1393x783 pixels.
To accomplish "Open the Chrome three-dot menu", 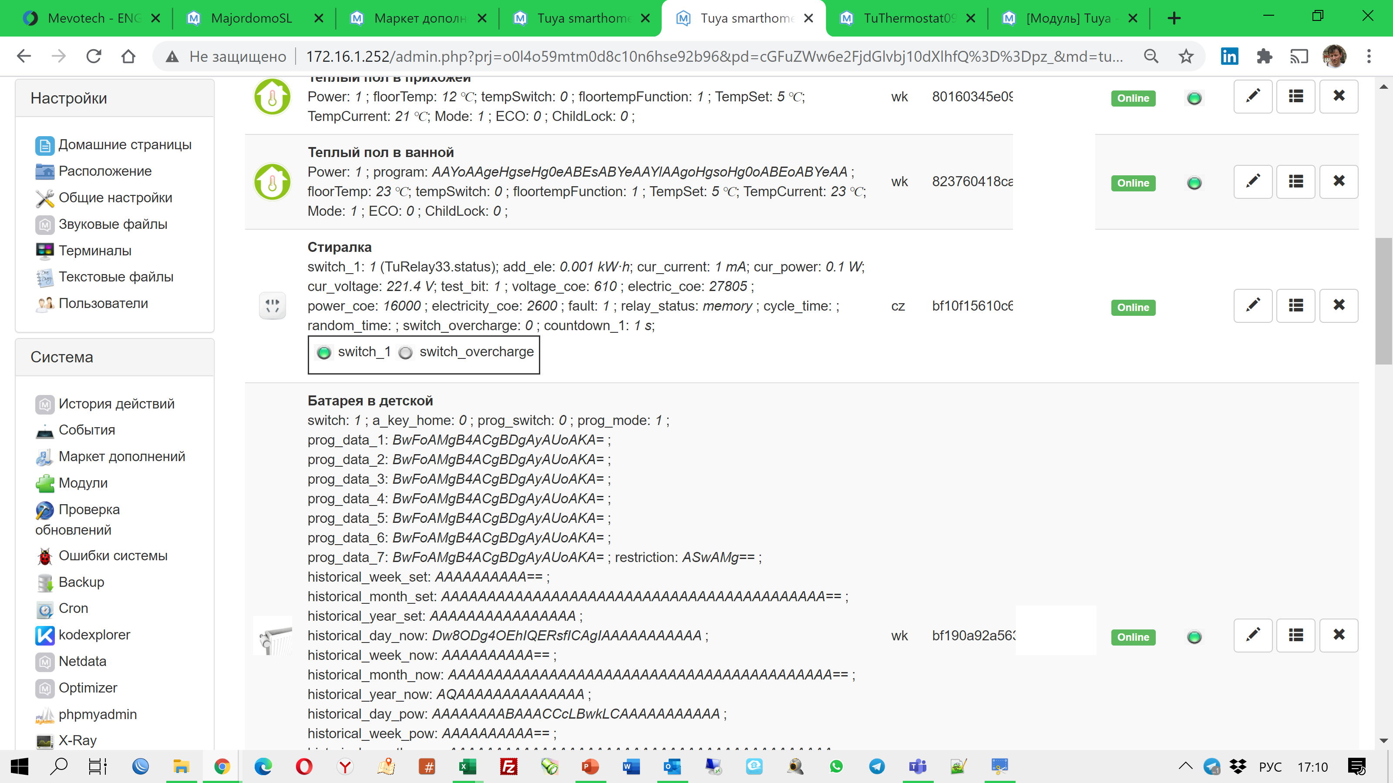I will point(1369,56).
